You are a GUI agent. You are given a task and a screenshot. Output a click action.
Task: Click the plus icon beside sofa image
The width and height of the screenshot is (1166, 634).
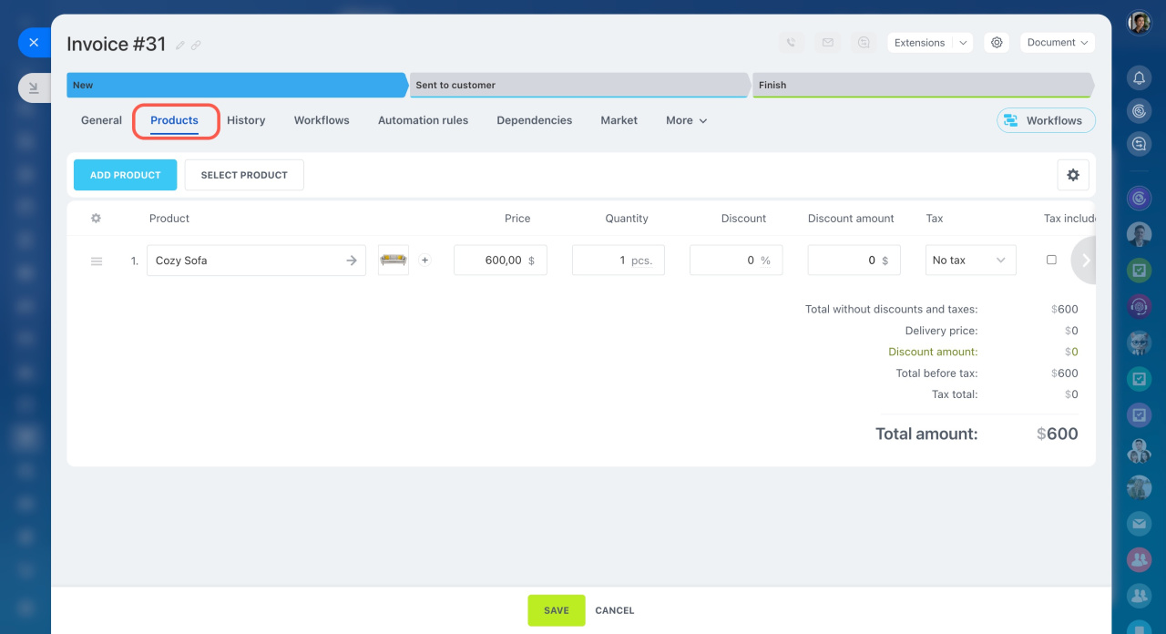tap(424, 261)
